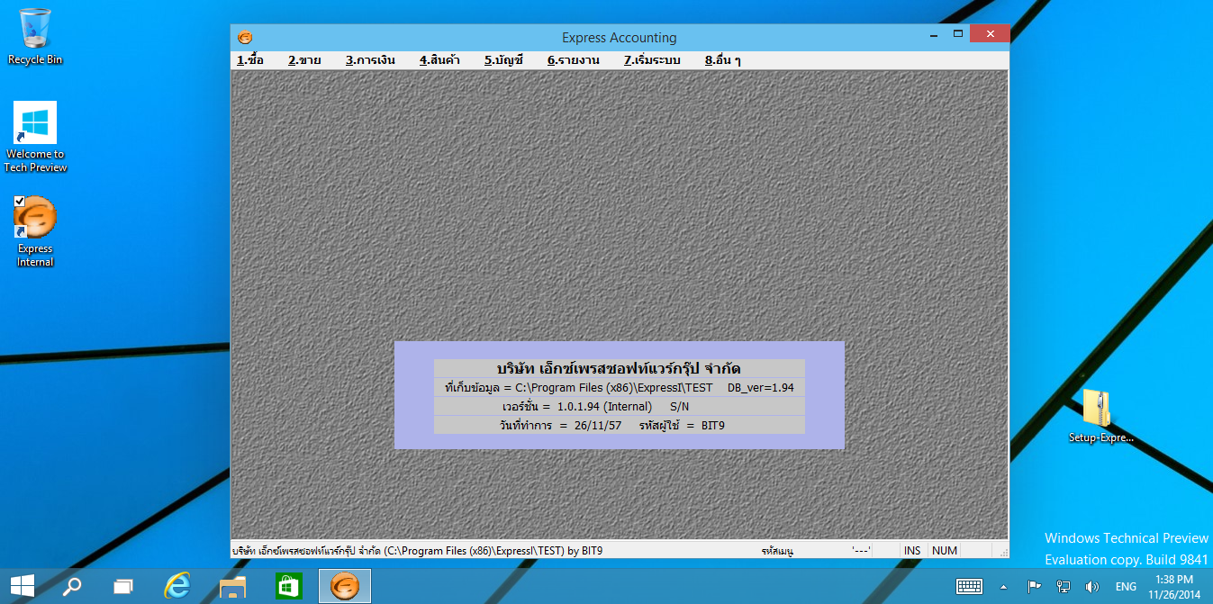
Task: Open File Explorer from the taskbar
Action: 233,586
